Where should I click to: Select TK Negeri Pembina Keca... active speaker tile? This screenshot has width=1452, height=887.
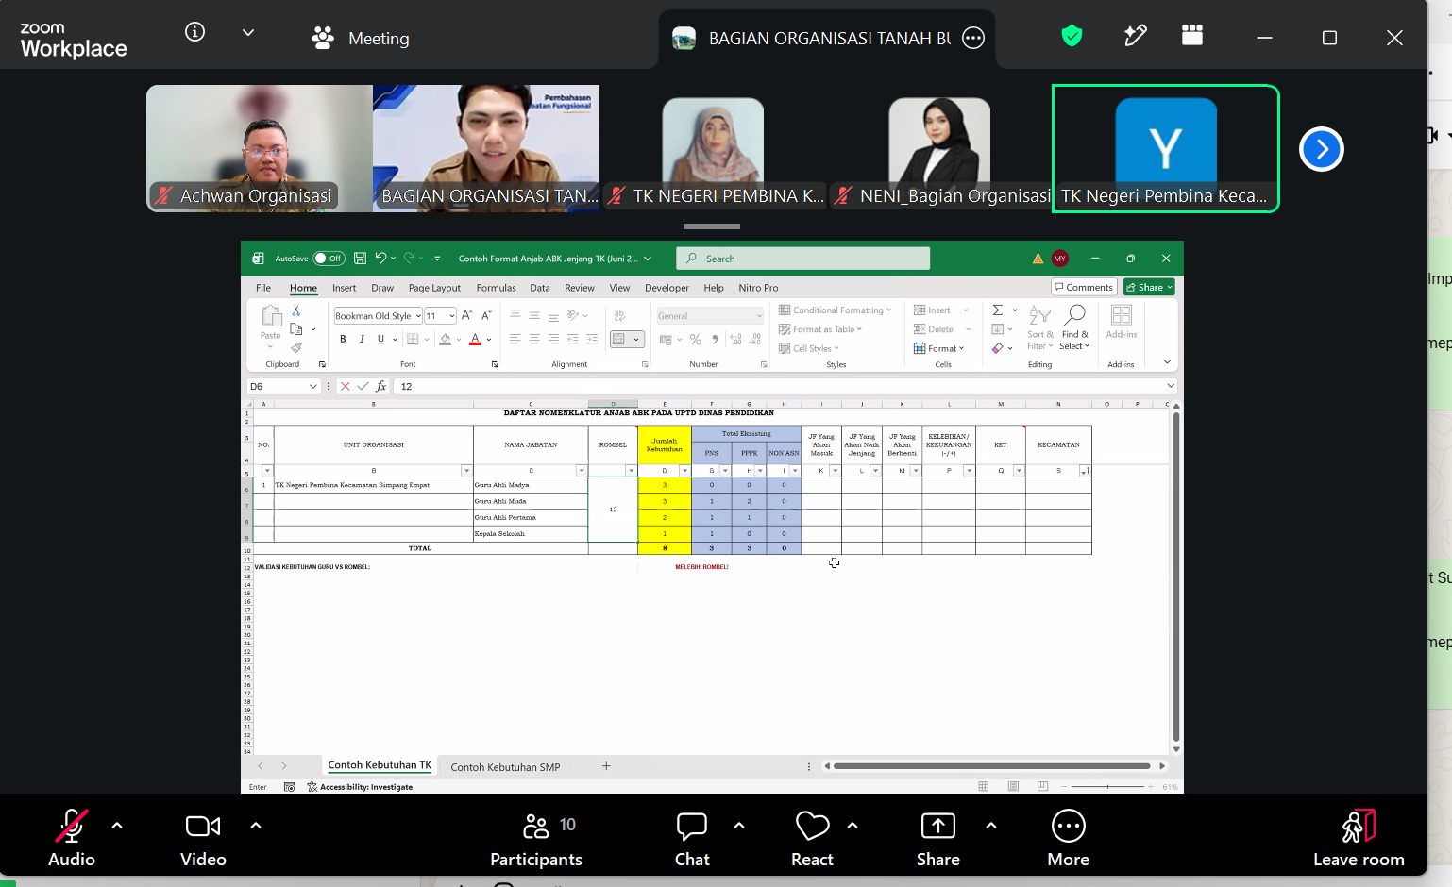point(1166,148)
